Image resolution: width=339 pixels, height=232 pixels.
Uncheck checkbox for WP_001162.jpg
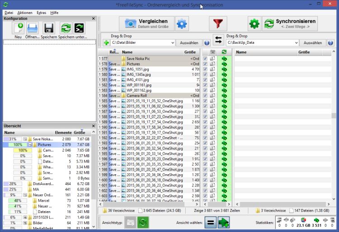click(205, 90)
